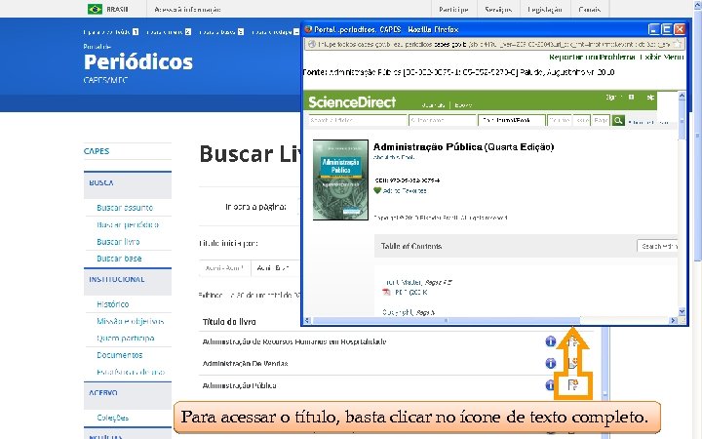Click the PDF icon in Table of Contents

[386, 292]
